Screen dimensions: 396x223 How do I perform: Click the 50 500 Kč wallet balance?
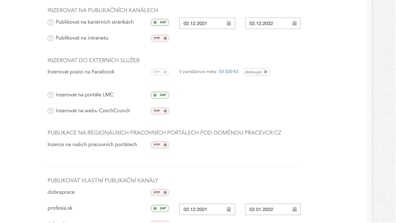point(228,72)
